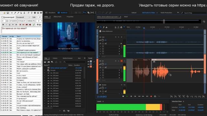Image resolution: width=207 pixels, height=116 pixels.
Task: Mute the orange voice track
Action: point(116,61)
